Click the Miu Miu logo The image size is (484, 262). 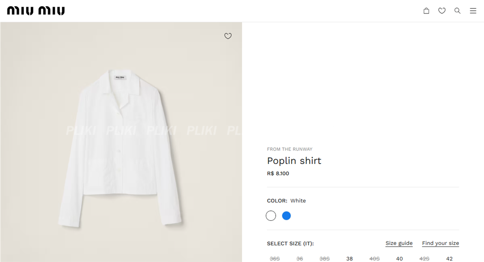(x=35, y=10)
